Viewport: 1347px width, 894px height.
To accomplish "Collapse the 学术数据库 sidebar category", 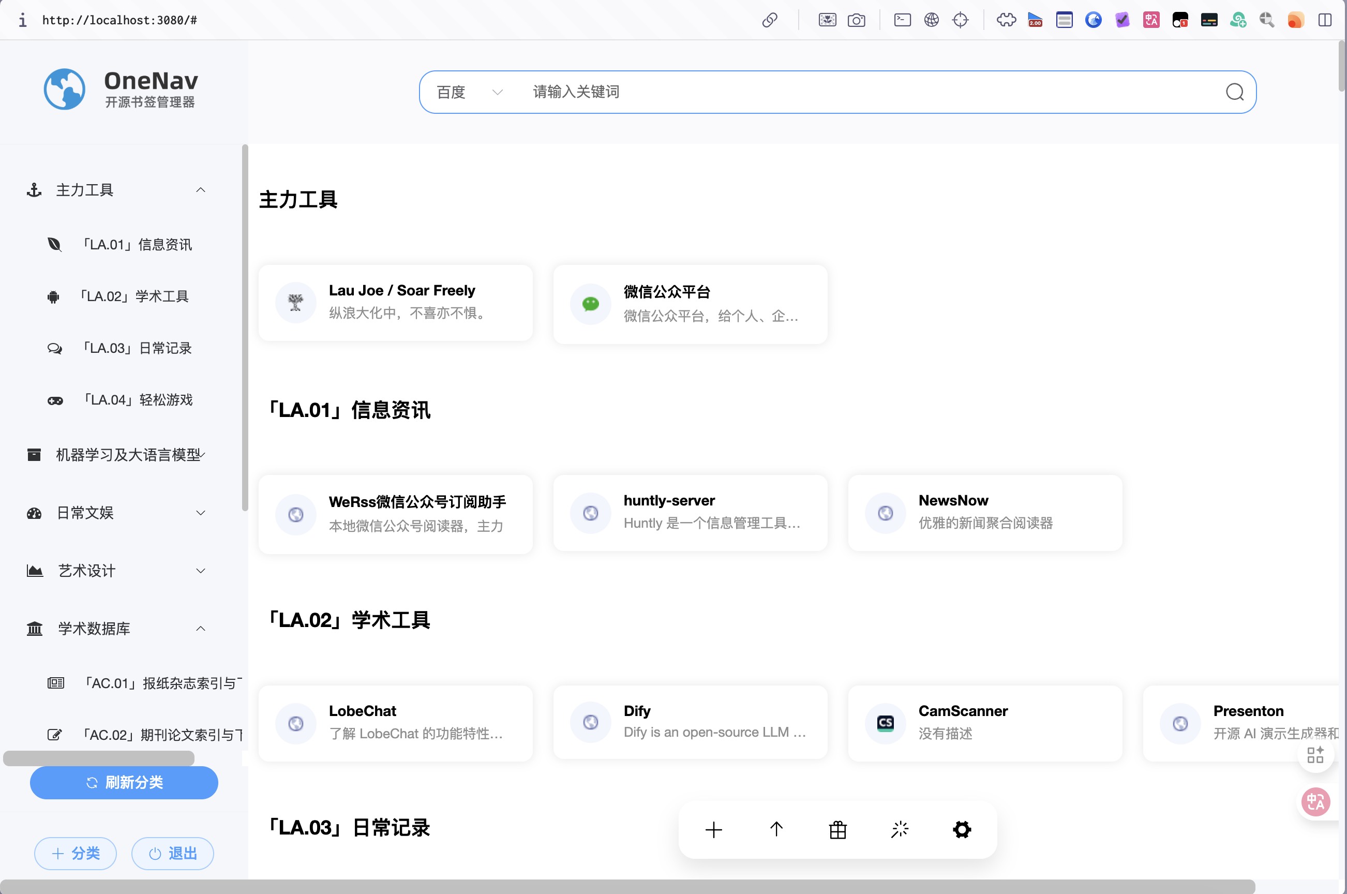I will tap(201, 629).
